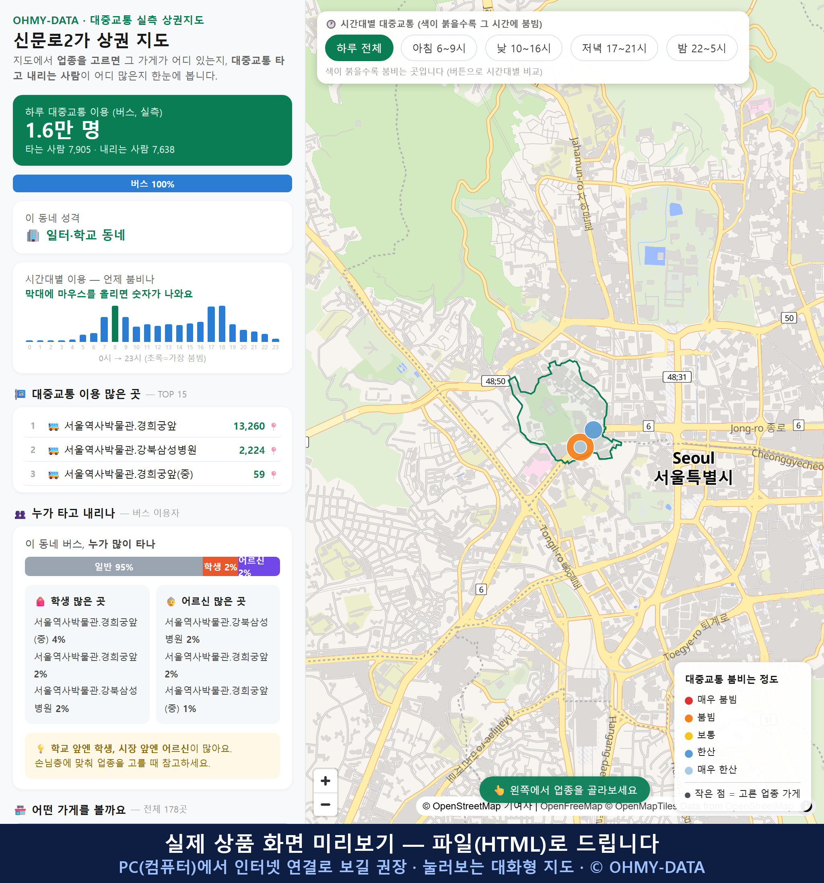Click the 2,224 ridership value
This screenshot has width=824, height=883.
[x=252, y=450]
